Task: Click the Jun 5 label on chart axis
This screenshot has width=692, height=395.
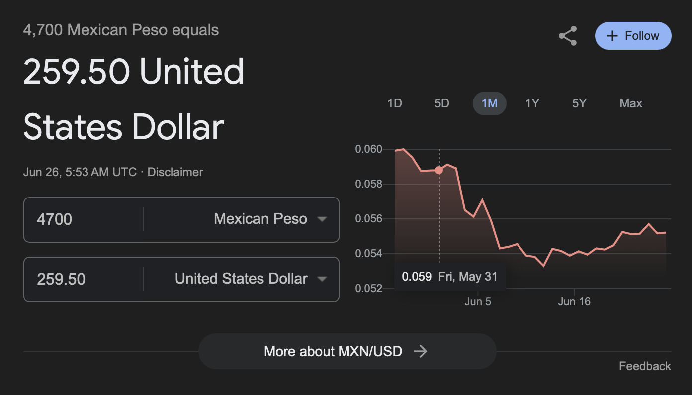Action: 478,302
